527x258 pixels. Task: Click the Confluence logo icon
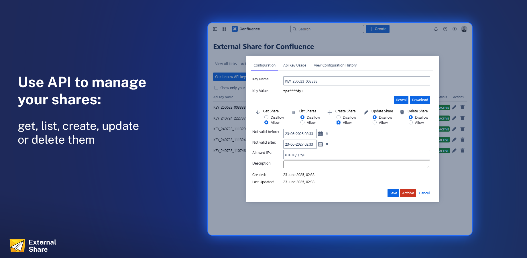235,29
